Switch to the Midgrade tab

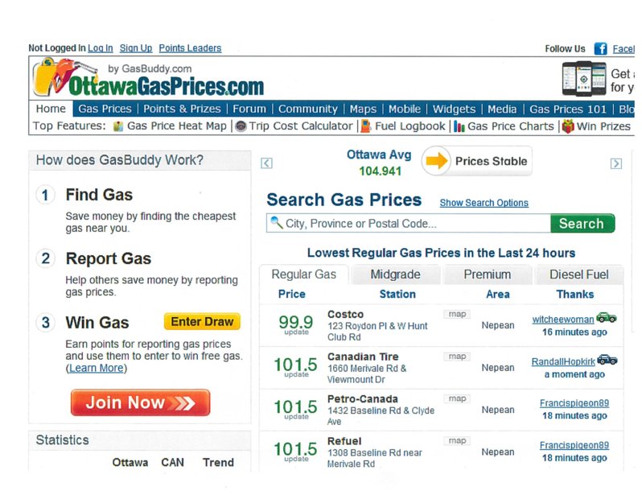click(x=395, y=274)
